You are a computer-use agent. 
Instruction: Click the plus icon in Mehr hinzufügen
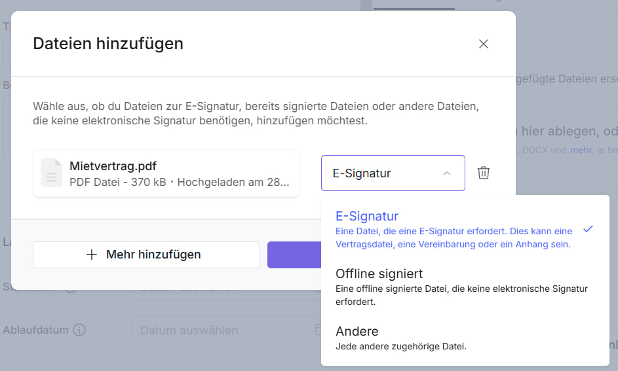92,255
